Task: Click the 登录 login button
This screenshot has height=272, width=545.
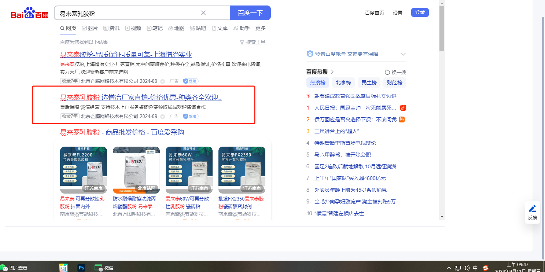Action: pyautogui.click(x=420, y=12)
